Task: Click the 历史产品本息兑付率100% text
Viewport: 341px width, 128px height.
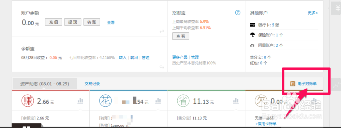Action: point(194,63)
